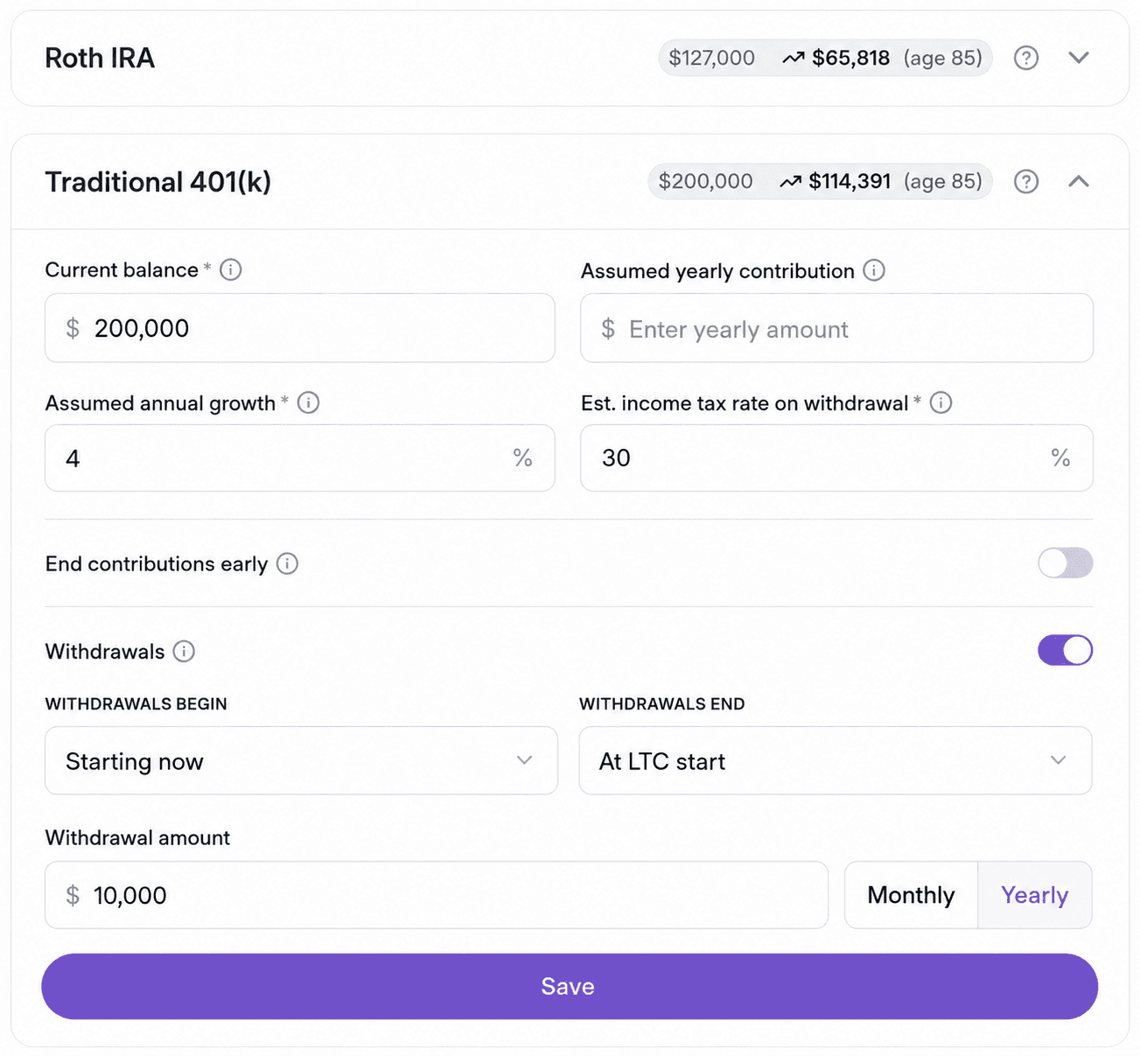Disable the Withdrawals toggle
Viewport: 1140px width, 1056px height.
point(1065,650)
